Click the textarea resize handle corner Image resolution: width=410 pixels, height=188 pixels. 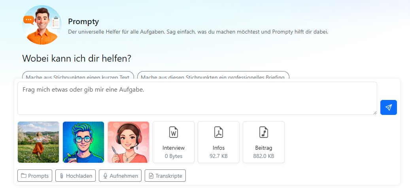pyautogui.click(x=375, y=113)
